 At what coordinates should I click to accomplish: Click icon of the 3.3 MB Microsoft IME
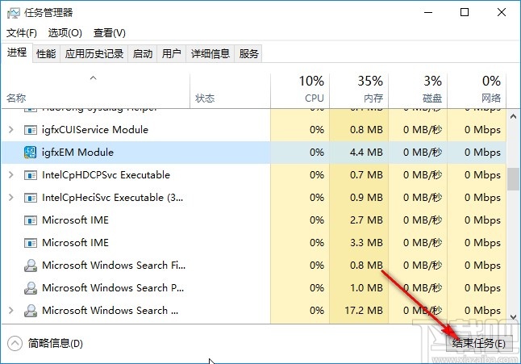tap(30, 243)
